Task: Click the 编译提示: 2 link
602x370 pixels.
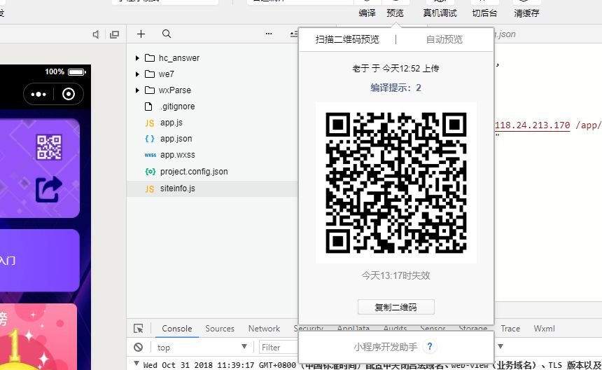Action: tap(395, 88)
